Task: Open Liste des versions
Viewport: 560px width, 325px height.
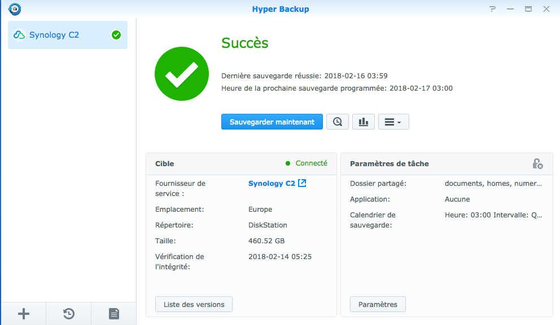Action: pos(194,304)
